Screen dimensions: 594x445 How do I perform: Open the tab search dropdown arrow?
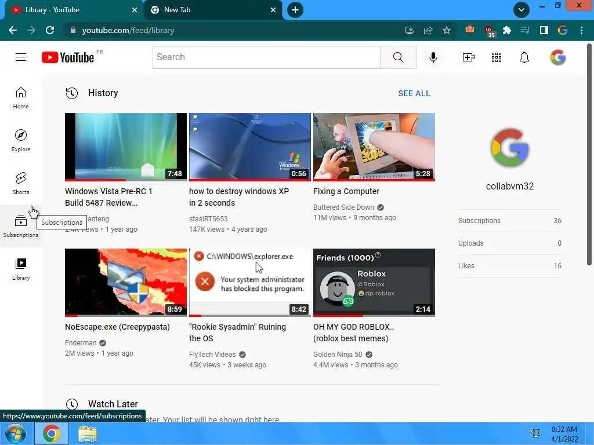pos(521,10)
